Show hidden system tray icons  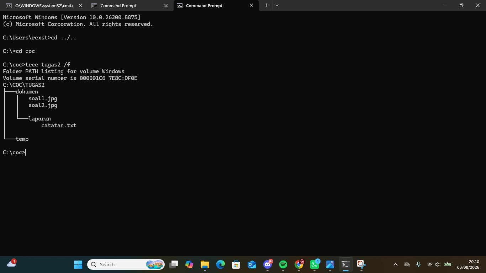(395, 264)
